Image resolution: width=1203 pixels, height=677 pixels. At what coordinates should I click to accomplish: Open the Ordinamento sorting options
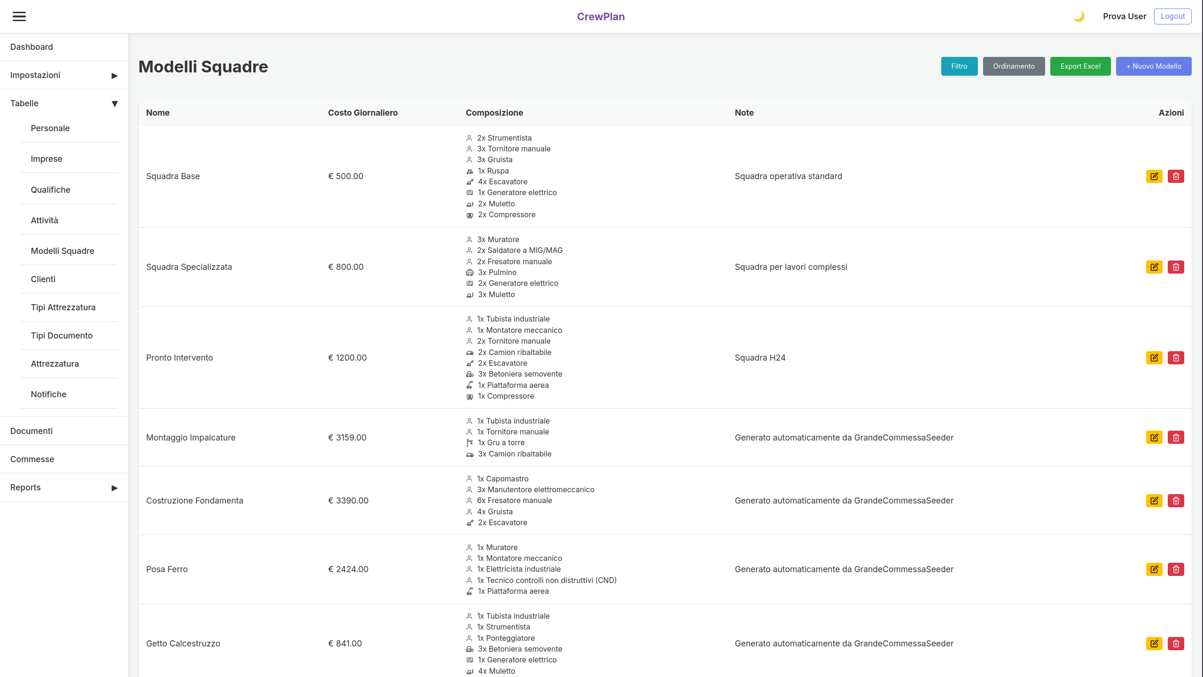coord(1014,66)
